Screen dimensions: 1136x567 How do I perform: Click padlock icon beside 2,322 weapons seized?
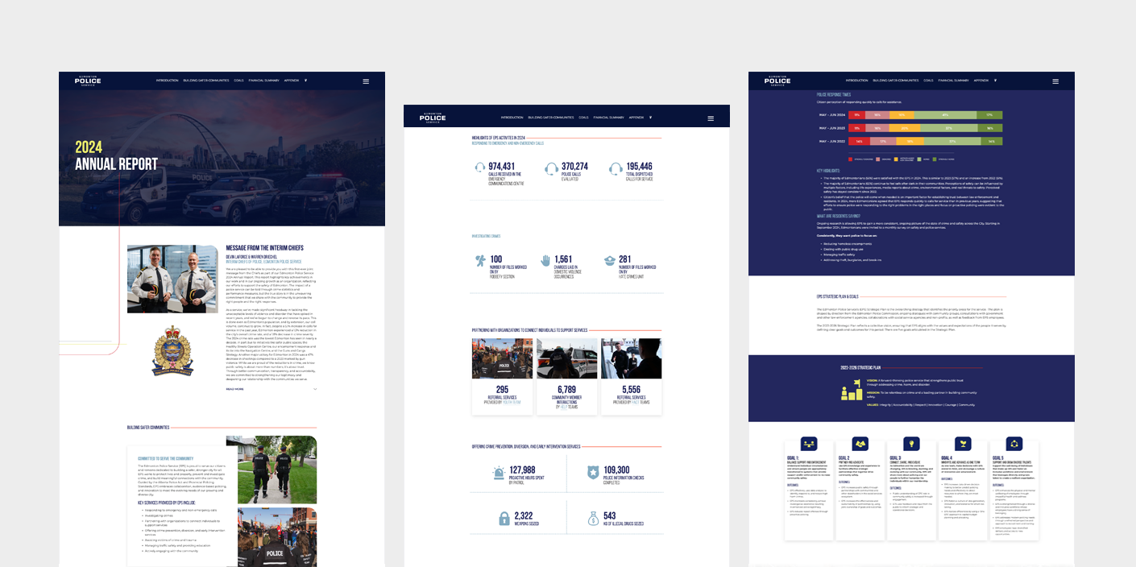(504, 518)
